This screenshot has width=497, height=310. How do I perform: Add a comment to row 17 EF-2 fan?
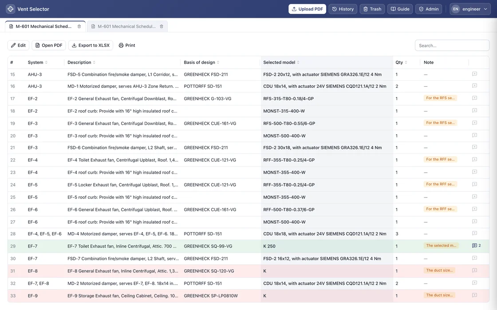474,98
